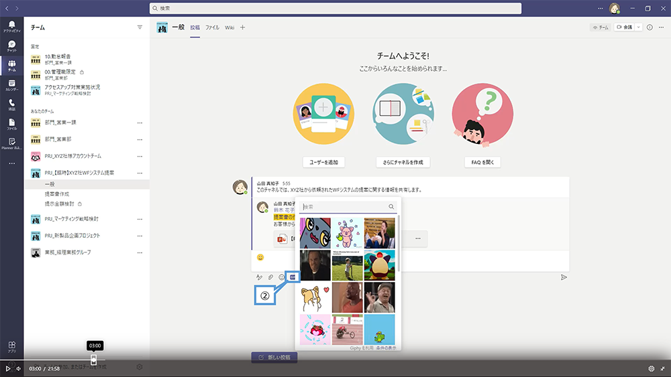Click the video timeline position marker
Screen dimensions: 671x377
click(x=94, y=360)
